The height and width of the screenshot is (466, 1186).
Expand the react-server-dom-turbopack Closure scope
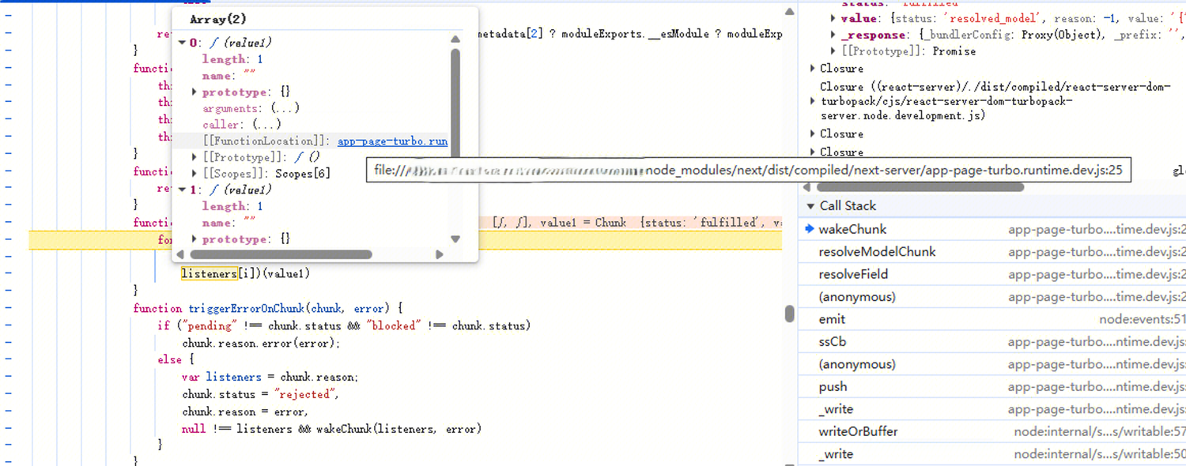click(x=813, y=101)
